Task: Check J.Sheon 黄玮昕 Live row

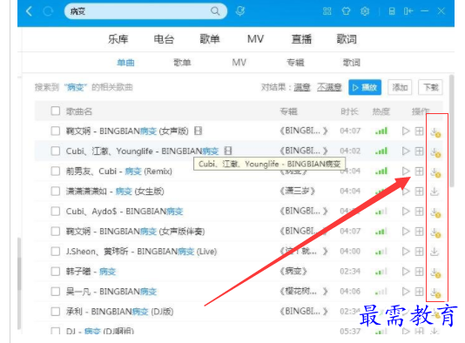Action: click(55, 252)
